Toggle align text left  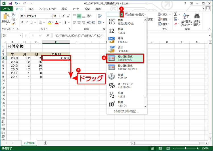coord(74,22)
